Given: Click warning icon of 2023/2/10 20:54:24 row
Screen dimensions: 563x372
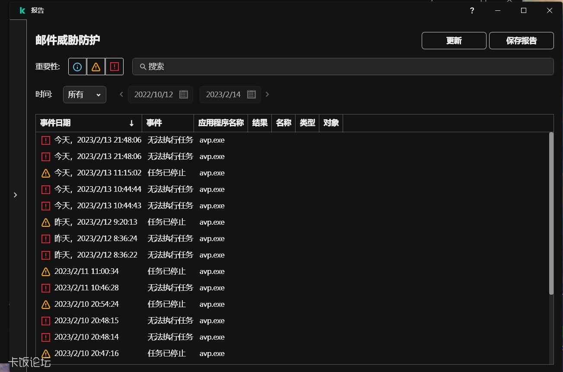Looking at the screenshot, I should tap(46, 304).
